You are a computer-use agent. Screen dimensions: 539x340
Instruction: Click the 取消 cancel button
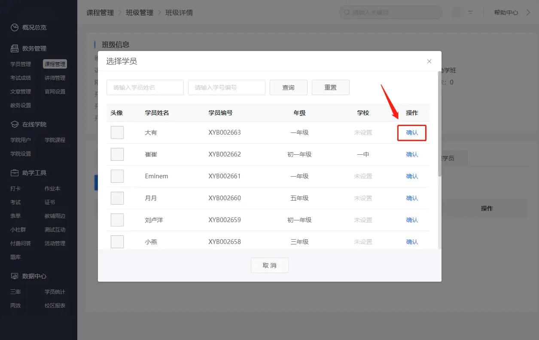point(270,265)
